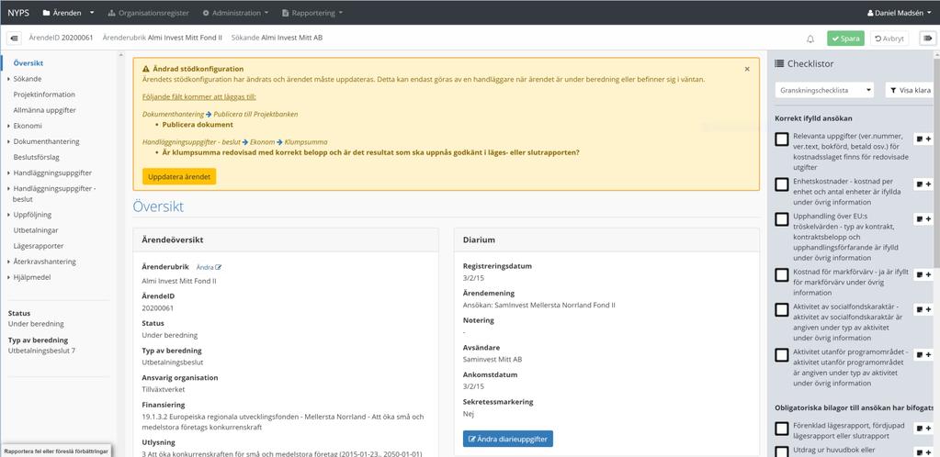This screenshot has width=940, height=457.
Task: Collapse the left sidebar with arrow icon
Action: [15, 39]
